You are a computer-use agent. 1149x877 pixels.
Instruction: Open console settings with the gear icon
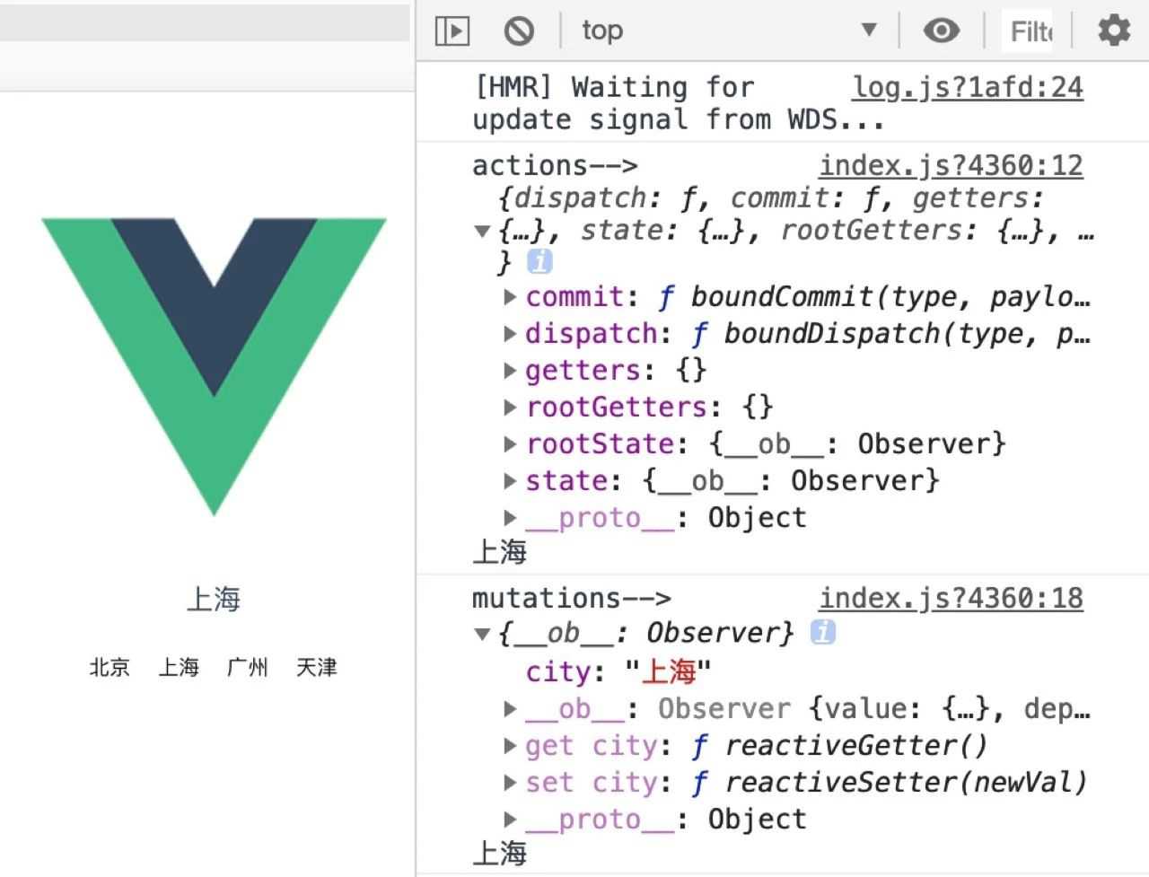click(1114, 31)
